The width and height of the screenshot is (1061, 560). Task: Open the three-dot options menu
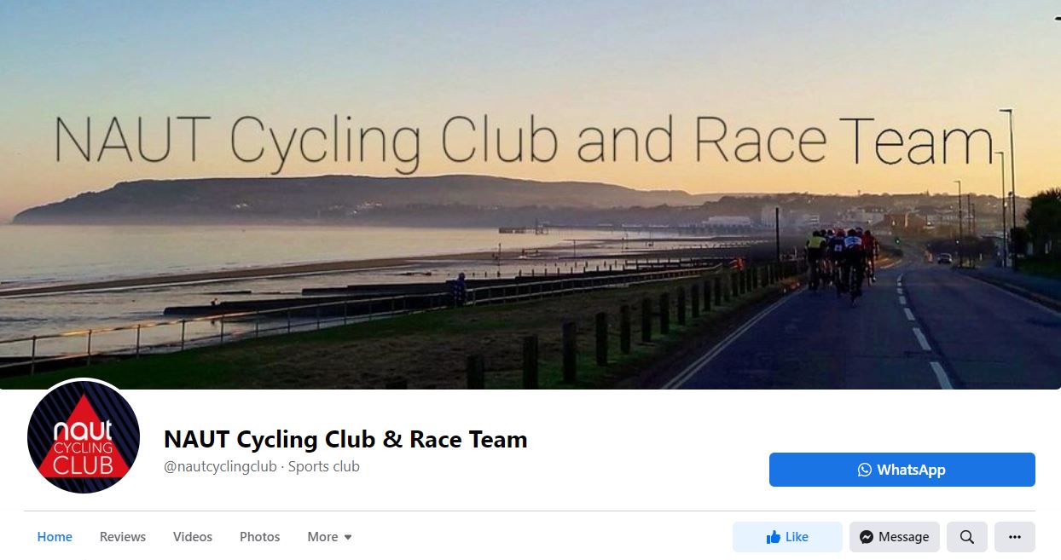tap(1014, 537)
